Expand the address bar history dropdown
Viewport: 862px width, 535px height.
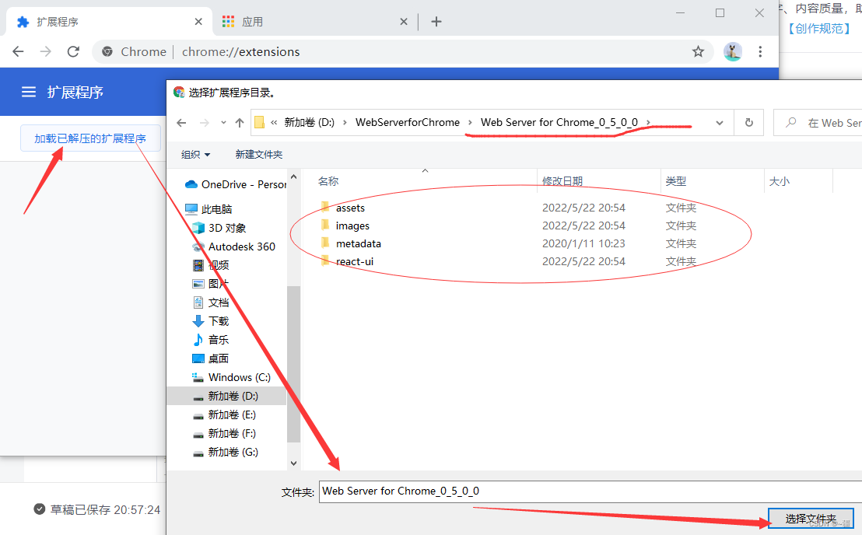(x=719, y=123)
